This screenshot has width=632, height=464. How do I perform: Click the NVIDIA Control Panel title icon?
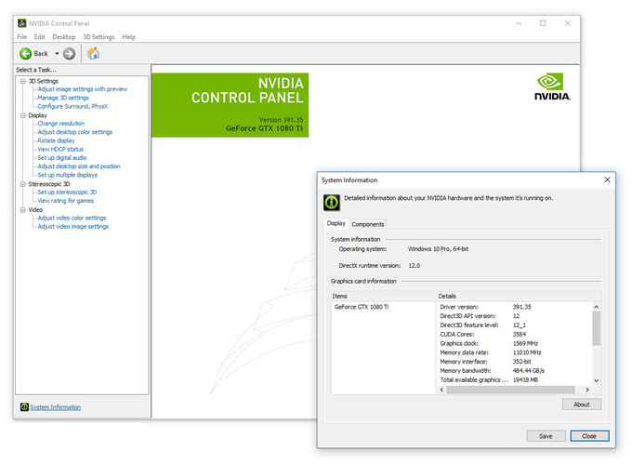[21, 23]
